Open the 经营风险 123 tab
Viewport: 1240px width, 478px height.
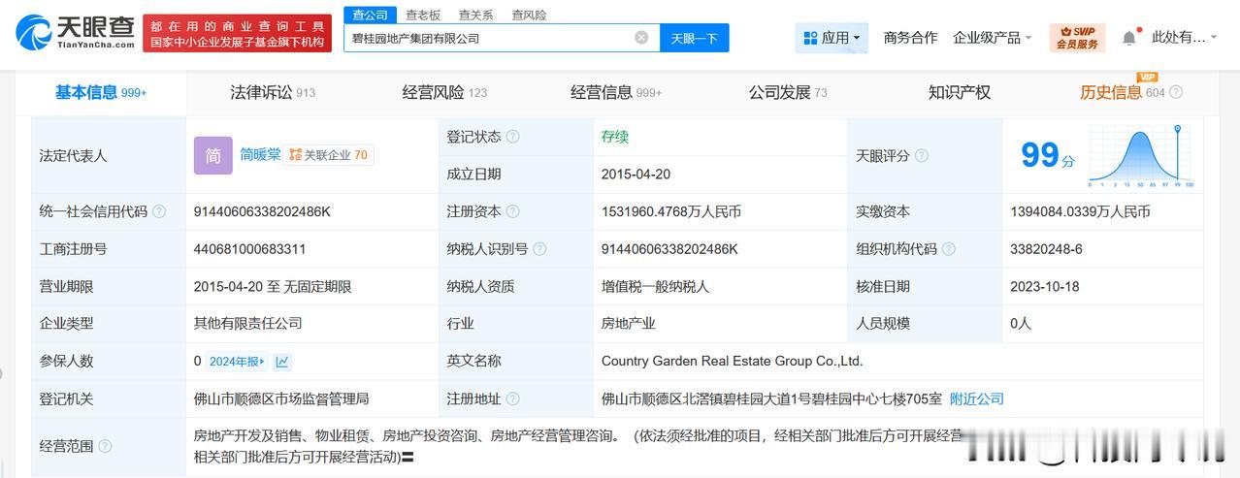pyautogui.click(x=444, y=92)
